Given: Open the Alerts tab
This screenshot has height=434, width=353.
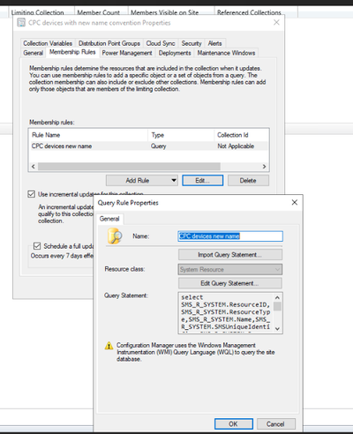Looking at the screenshot, I should click(214, 43).
